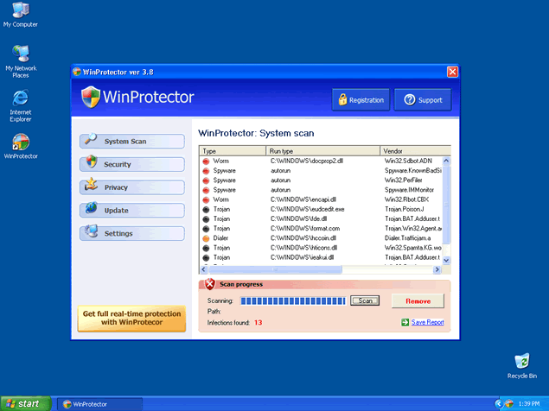The width and height of the screenshot is (549, 411).
Task: Open the Support button
Action: click(423, 100)
